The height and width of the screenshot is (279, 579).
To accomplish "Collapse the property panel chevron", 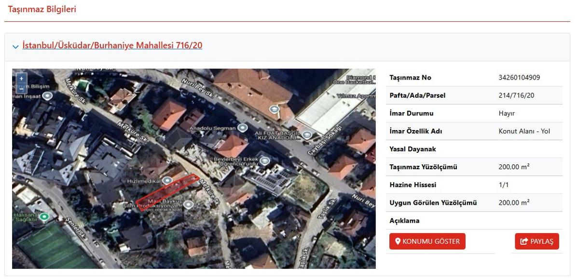I will point(15,47).
